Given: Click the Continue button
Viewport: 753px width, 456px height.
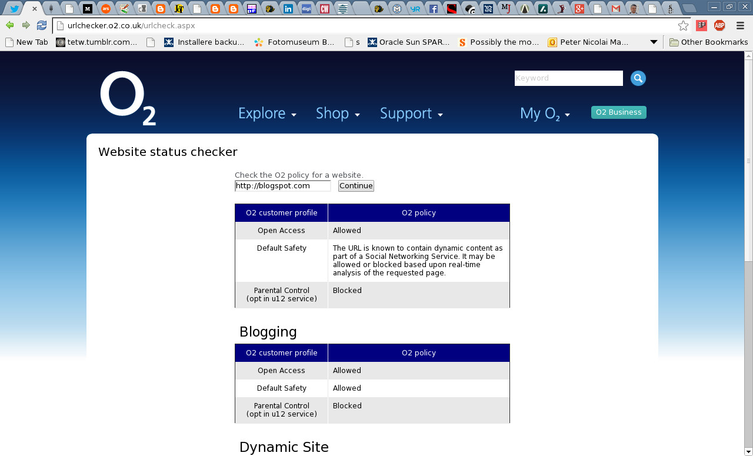Looking at the screenshot, I should pyautogui.click(x=356, y=186).
